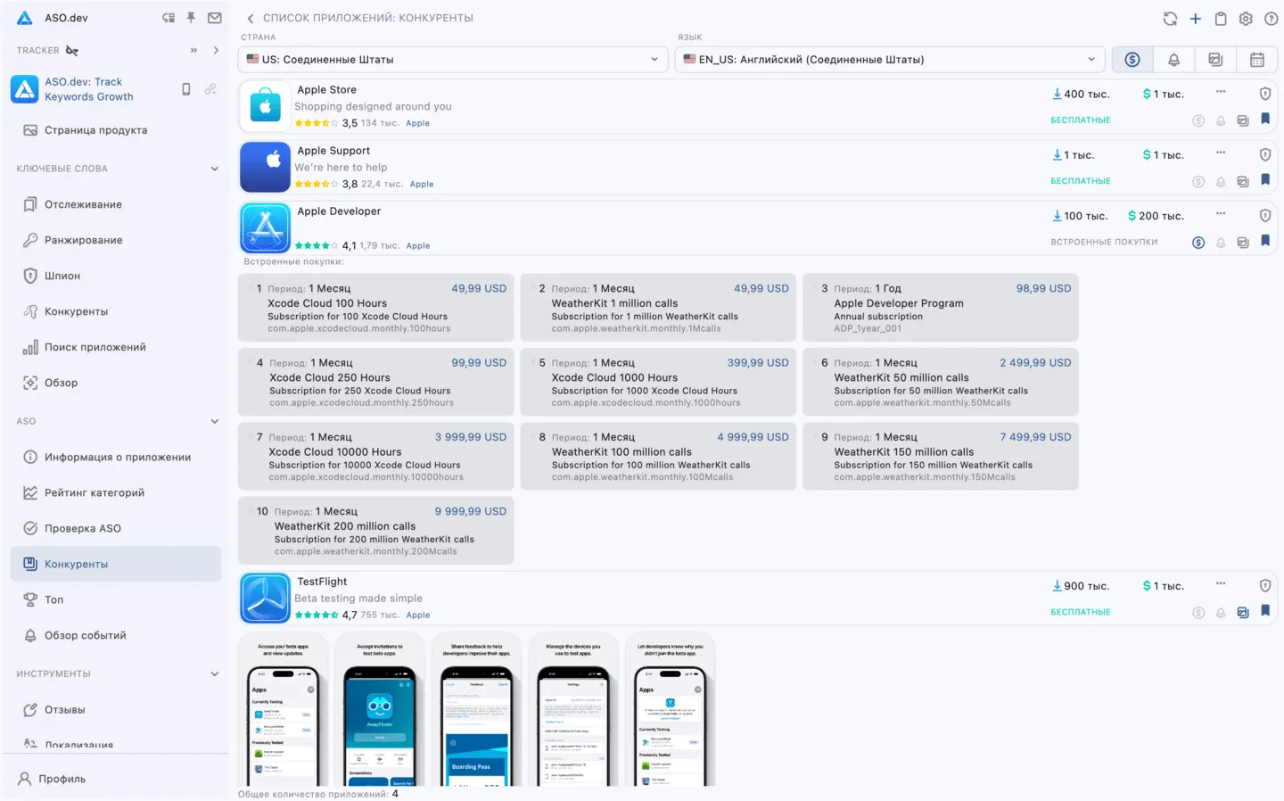Click the plus icon to add app
Screen dimensions: 1284x801
coord(1196,19)
